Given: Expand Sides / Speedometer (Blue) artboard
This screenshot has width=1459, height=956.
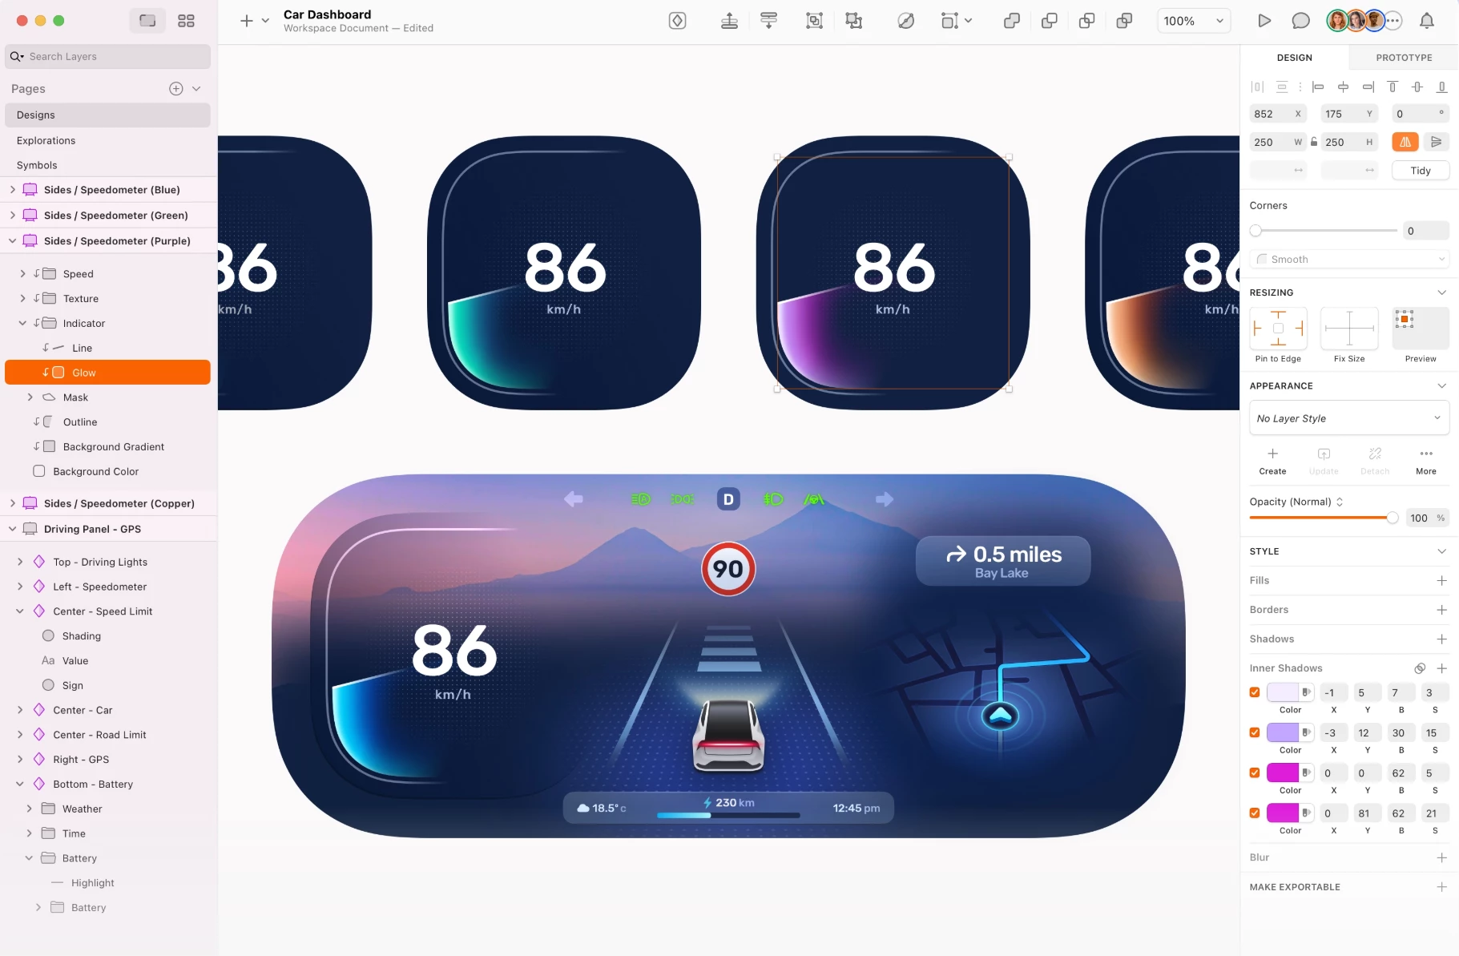Looking at the screenshot, I should click(x=12, y=190).
